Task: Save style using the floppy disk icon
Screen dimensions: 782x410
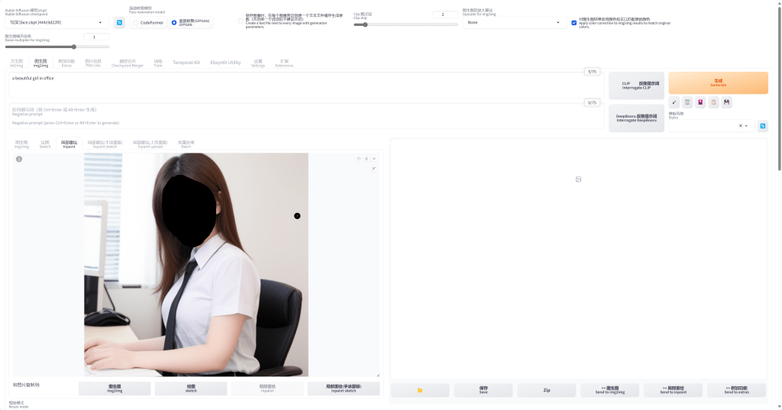Action: (x=726, y=102)
